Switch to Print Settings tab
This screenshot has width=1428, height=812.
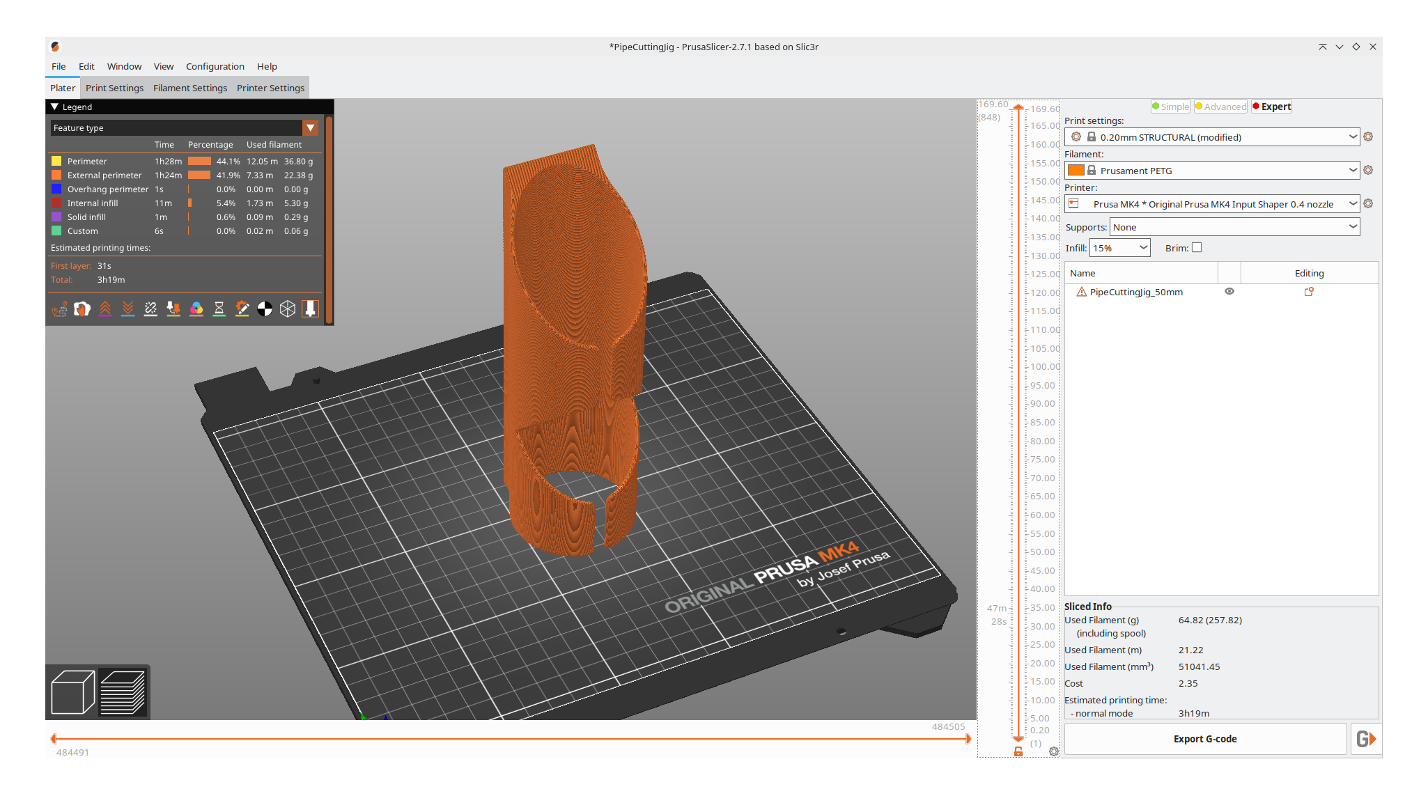click(x=114, y=88)
